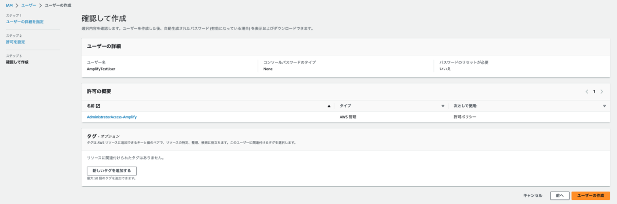Open the external link icon beside 名前
This screenshot has width=617, height=204.
98,106
